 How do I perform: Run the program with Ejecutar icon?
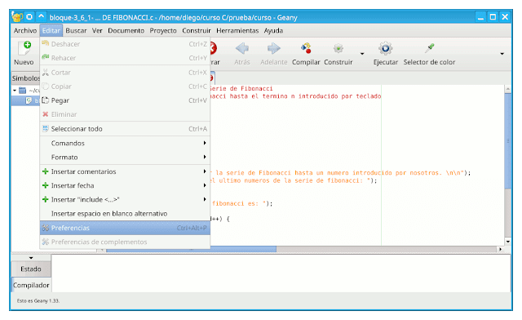coord(386,49)
